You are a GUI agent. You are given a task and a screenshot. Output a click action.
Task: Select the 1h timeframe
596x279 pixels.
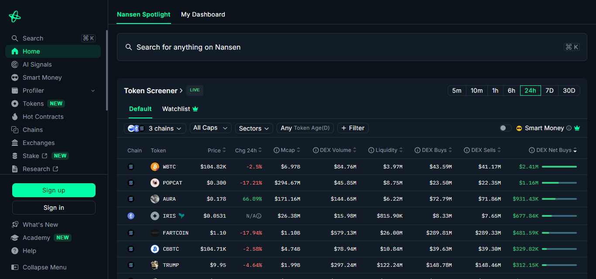[495, 91]
